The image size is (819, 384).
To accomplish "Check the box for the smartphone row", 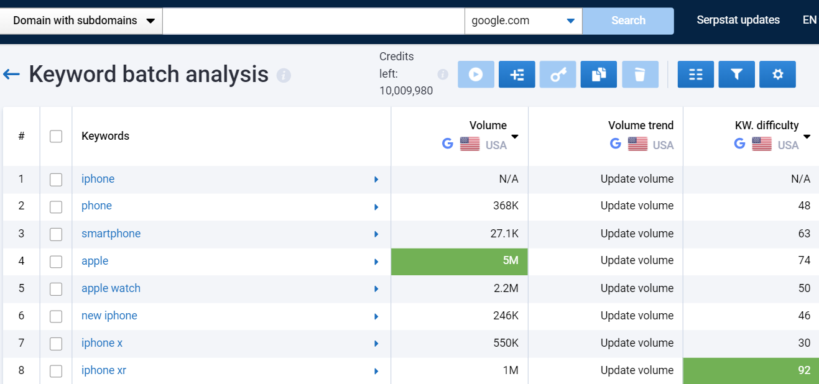I will [56, 234].
